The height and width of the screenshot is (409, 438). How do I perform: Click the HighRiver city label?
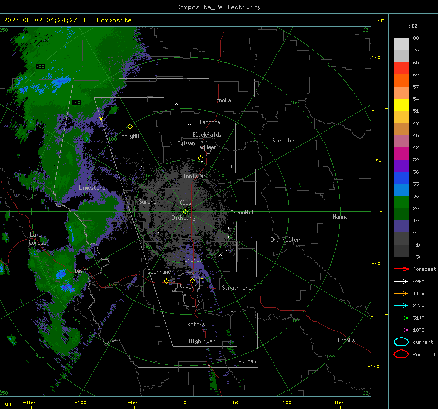[x=201, y=341]
